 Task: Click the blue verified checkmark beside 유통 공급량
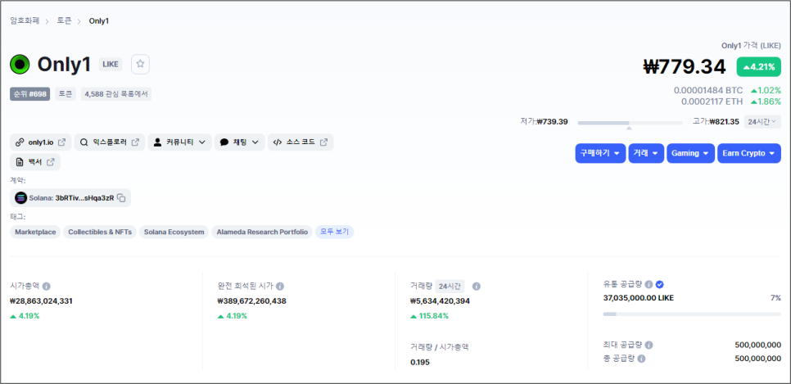659,284
